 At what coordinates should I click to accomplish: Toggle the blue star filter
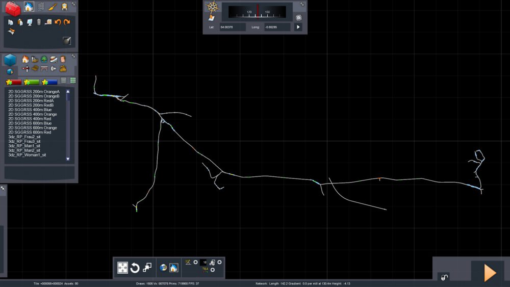coord(49,82)
